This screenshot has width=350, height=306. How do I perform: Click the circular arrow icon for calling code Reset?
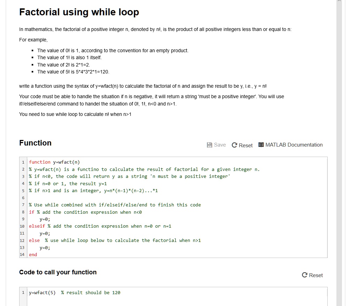pyautogui.click(x=305, y=275)
